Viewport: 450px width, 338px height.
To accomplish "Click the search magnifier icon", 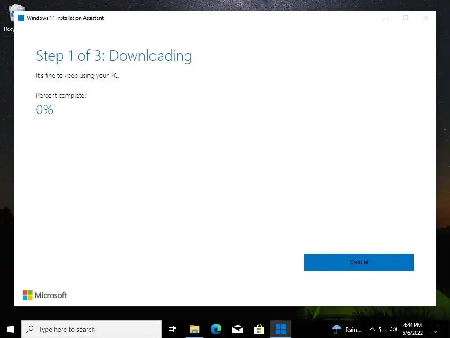I will pos(30,329).
